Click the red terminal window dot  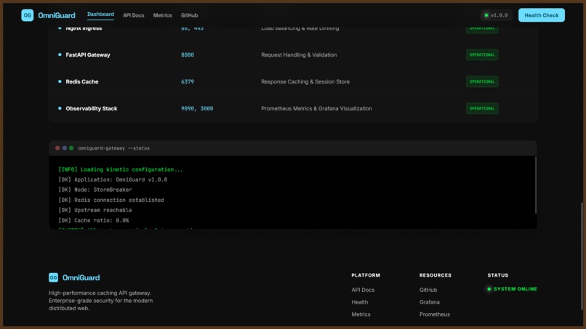(57, 148)
